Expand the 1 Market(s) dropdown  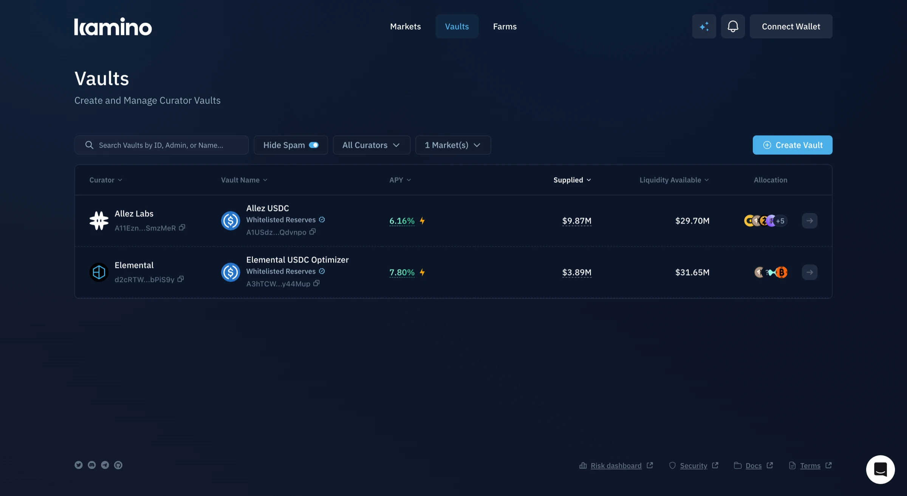(x=453, y=145)
